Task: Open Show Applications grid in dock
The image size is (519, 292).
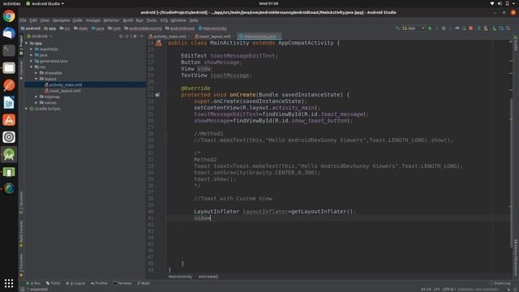Action: click(x=9, y=283)
